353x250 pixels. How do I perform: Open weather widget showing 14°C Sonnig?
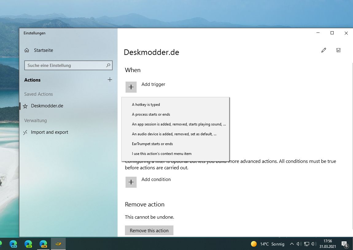pyautogui.click(x=267, y=244)
